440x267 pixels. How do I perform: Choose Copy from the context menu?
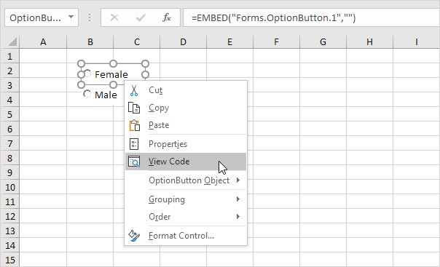(186, 108)
